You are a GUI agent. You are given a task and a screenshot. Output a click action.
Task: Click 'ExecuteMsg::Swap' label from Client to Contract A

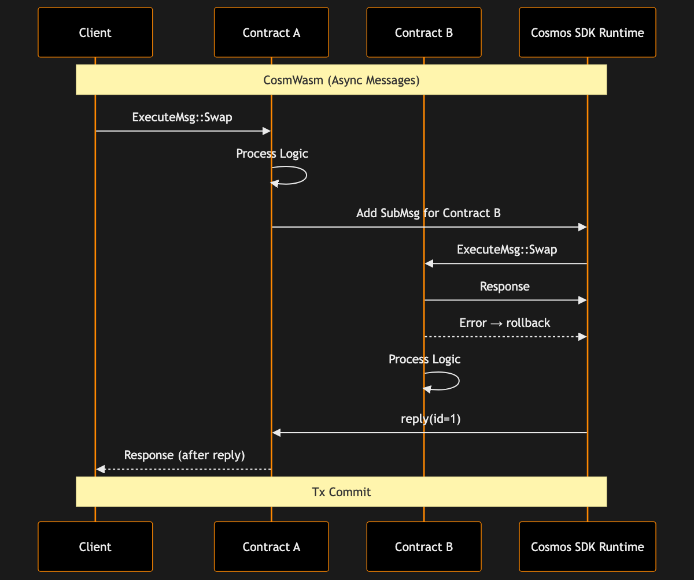coord(182,117)
